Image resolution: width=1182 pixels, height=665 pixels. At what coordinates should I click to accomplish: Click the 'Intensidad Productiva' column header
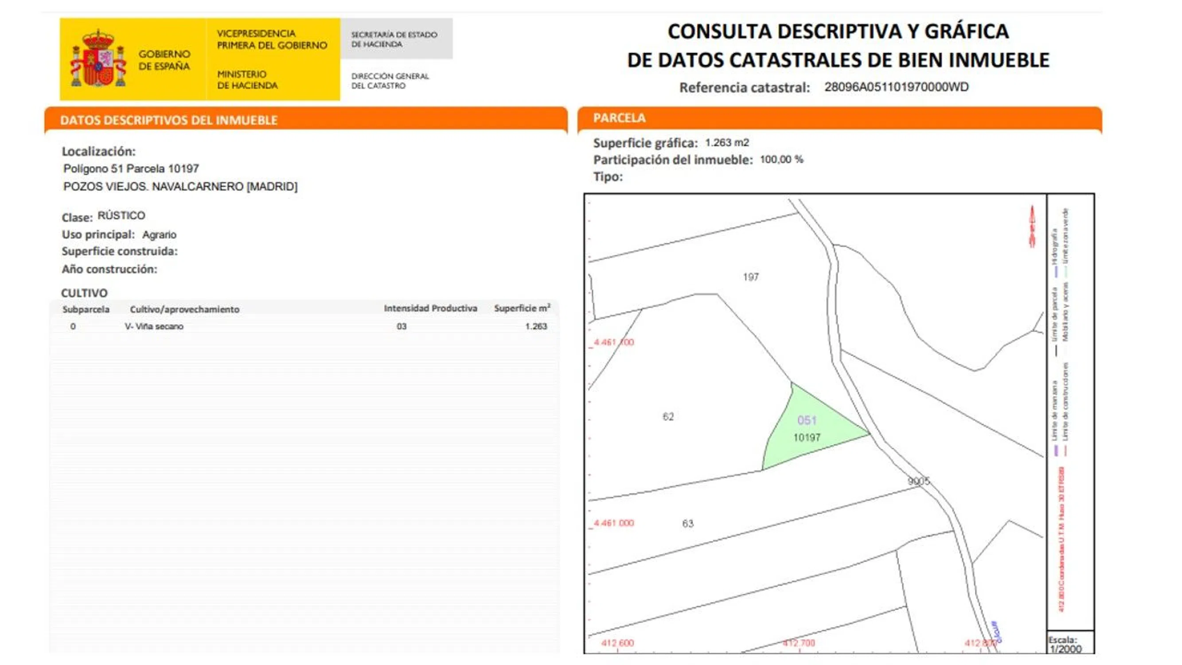[430, 309]
